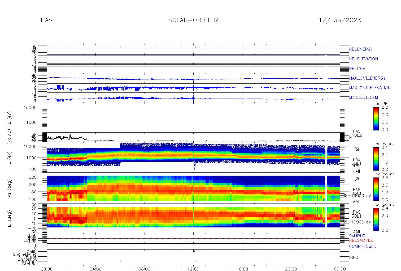
Task: Click the 16:00 time axis label
Action: point(242,269)
